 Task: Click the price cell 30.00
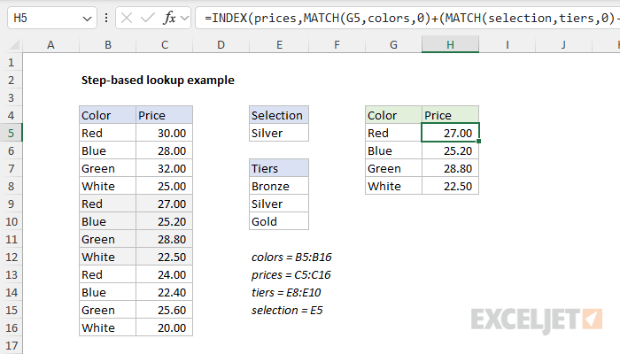(165, 133)
